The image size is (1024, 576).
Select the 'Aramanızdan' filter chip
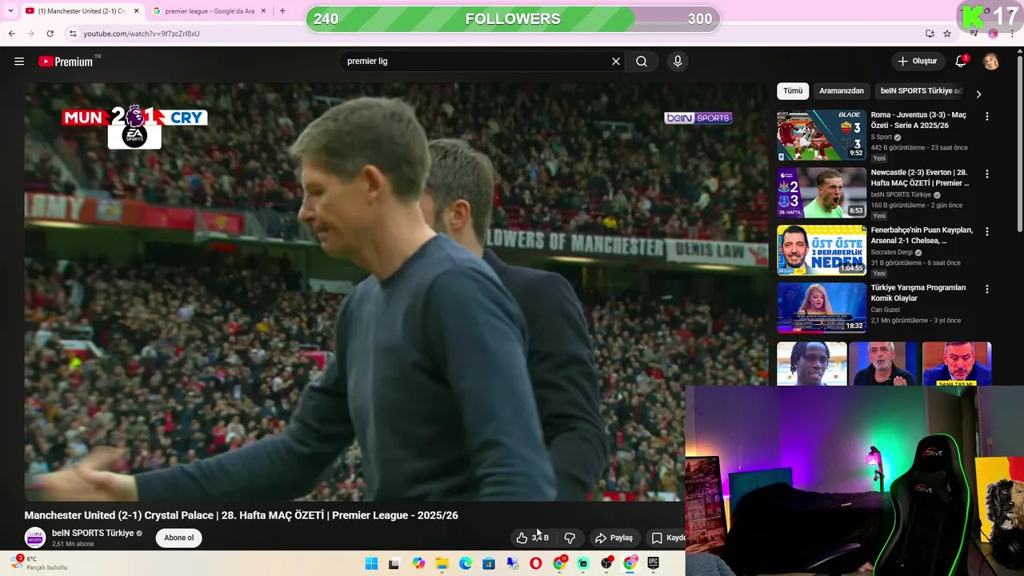click(x=842, y=91)
